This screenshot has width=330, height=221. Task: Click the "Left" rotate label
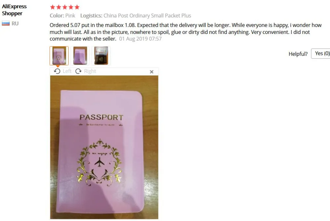point(67,71)
